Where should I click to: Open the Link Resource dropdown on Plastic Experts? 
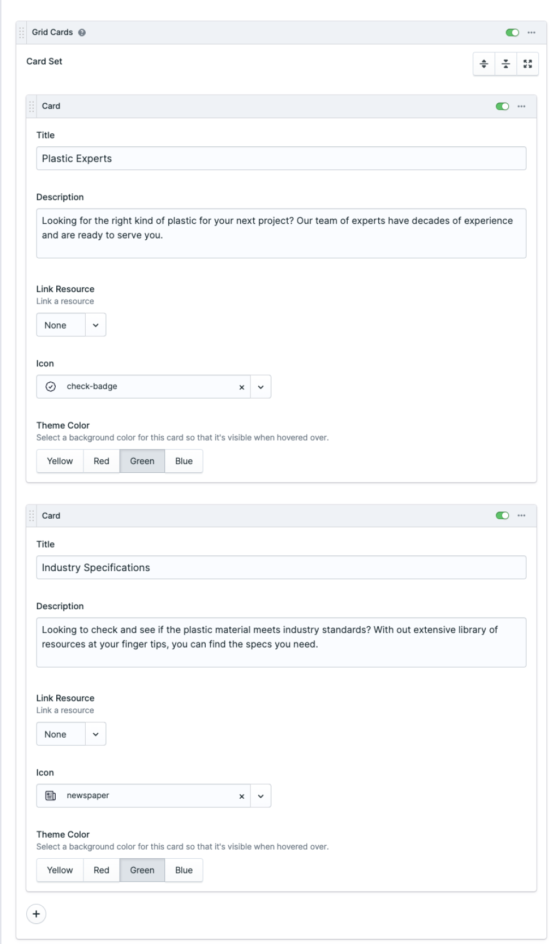tap(95, 324)
